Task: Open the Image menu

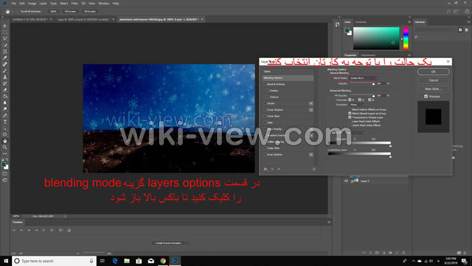Action: click(x=32, y=3)
